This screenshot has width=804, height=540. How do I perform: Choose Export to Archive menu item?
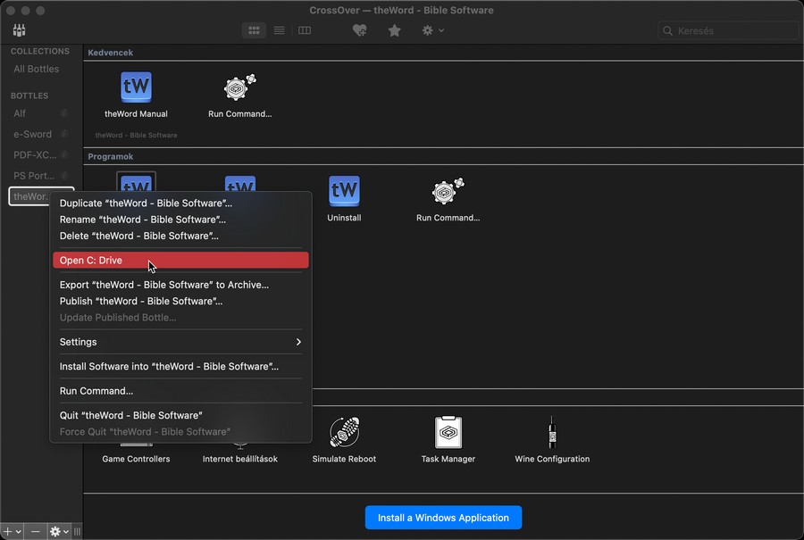180,285
